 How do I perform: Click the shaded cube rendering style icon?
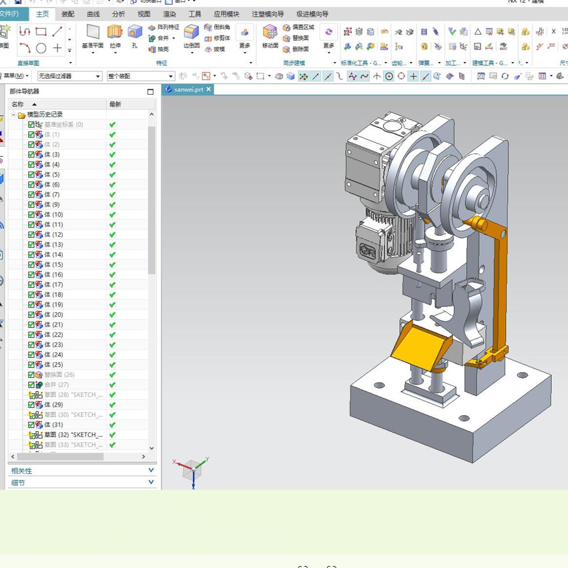pyautogui.click(x=290, y=76)
